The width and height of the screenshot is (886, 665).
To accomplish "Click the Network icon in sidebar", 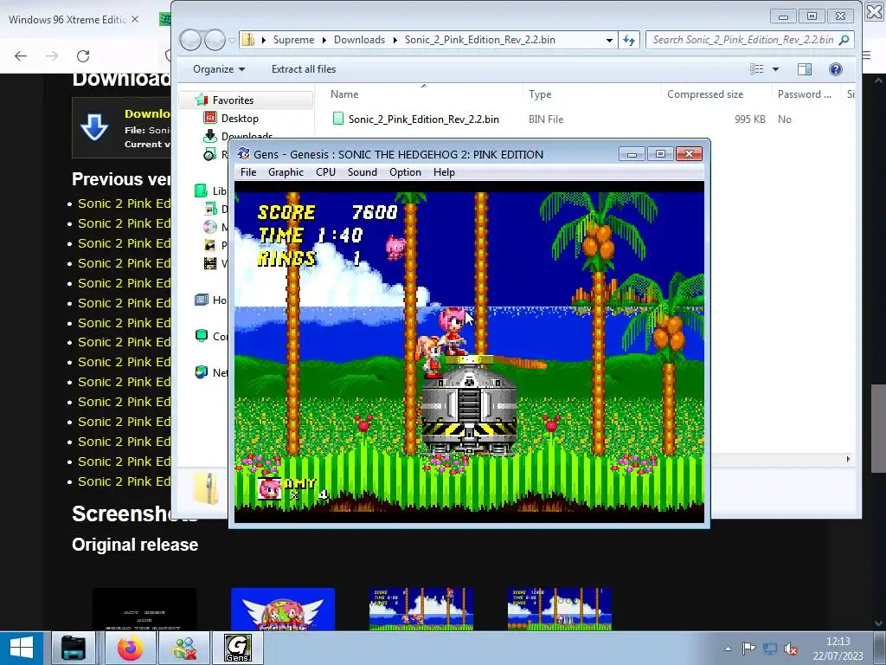I will tap(201, 372).
